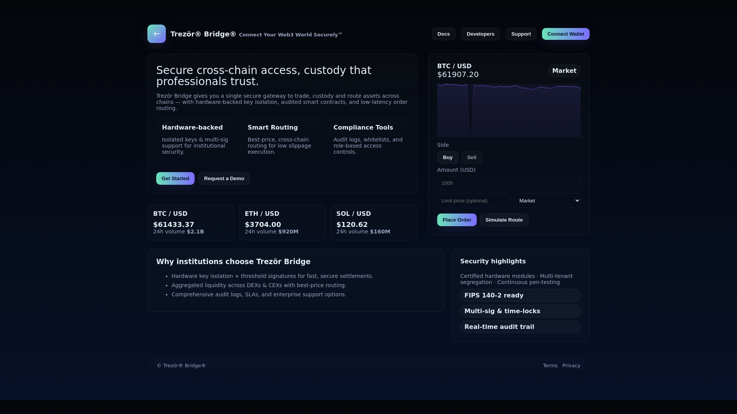Click the Simulate Route button
Image resolution: width=737 pixels, height=414 pixels.
pos(504,220)
